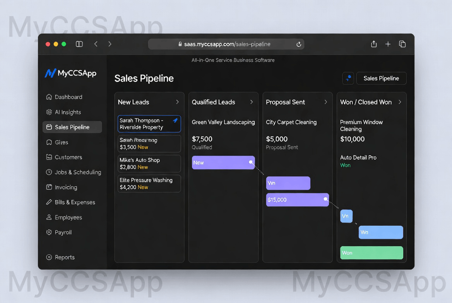The width and height of the screenshot is (452, 303).
Task: Click the browser address bar URL
Action: (x=227, y=44)
